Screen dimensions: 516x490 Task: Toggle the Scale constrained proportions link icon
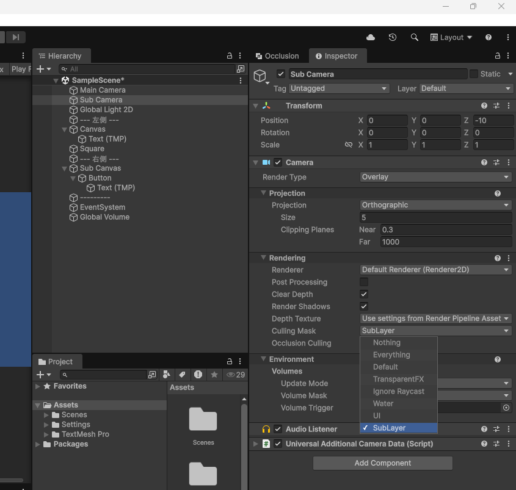pyautogui.click(x=349, y=145)
